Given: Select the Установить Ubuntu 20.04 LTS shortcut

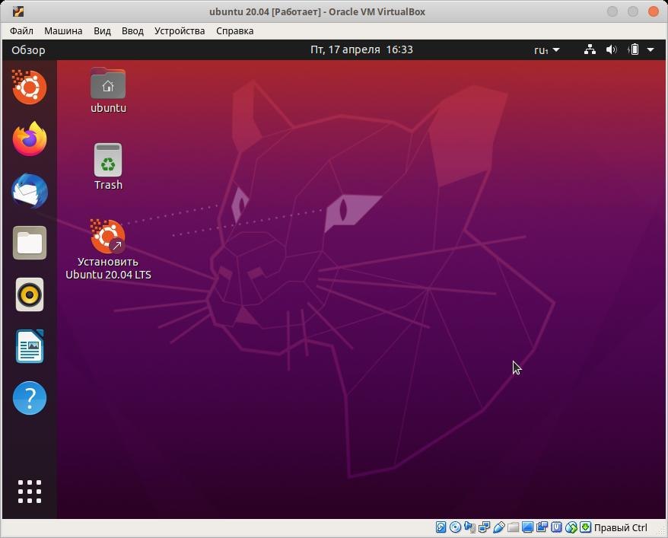Looking at the screenshot, I should point(108,237).
